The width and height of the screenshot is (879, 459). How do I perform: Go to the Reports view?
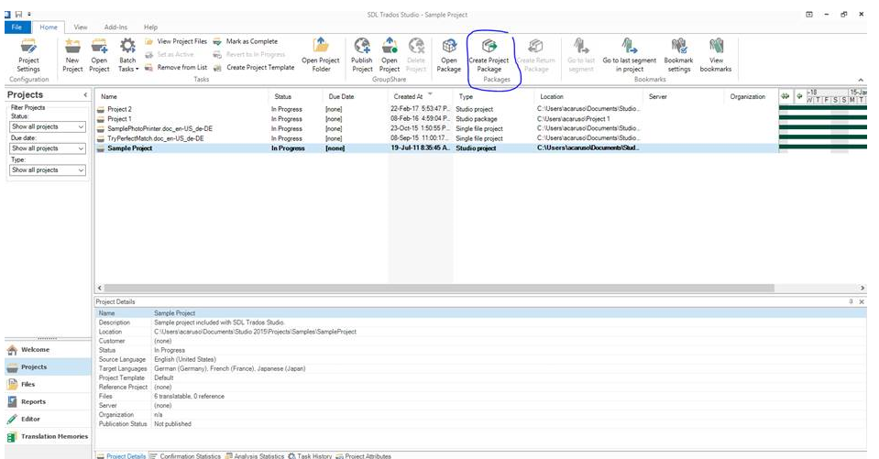48,402
